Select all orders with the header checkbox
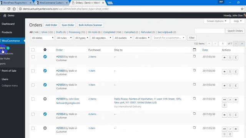Viewport: 246px width, 138px height. (x=33, y=50)
